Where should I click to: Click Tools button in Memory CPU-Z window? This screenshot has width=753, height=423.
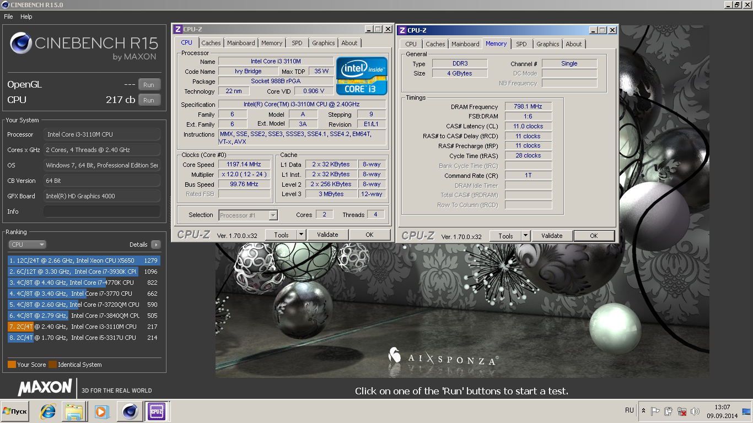click(x=505, y=236)
